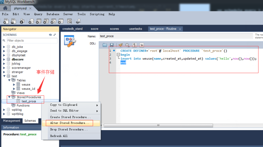This screenshot has height=147, width=263.
Task: Open the Server menu
Action: pyautogui.click(x=68, y=14)
